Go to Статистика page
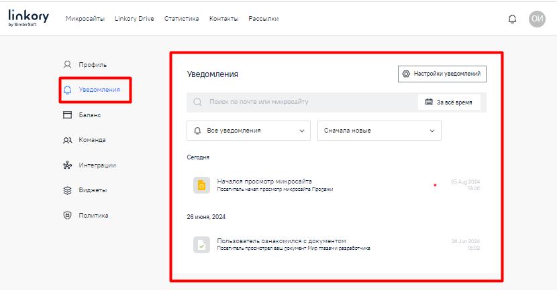Viewport: 557px width, 290px height. (x=181, y=19)
